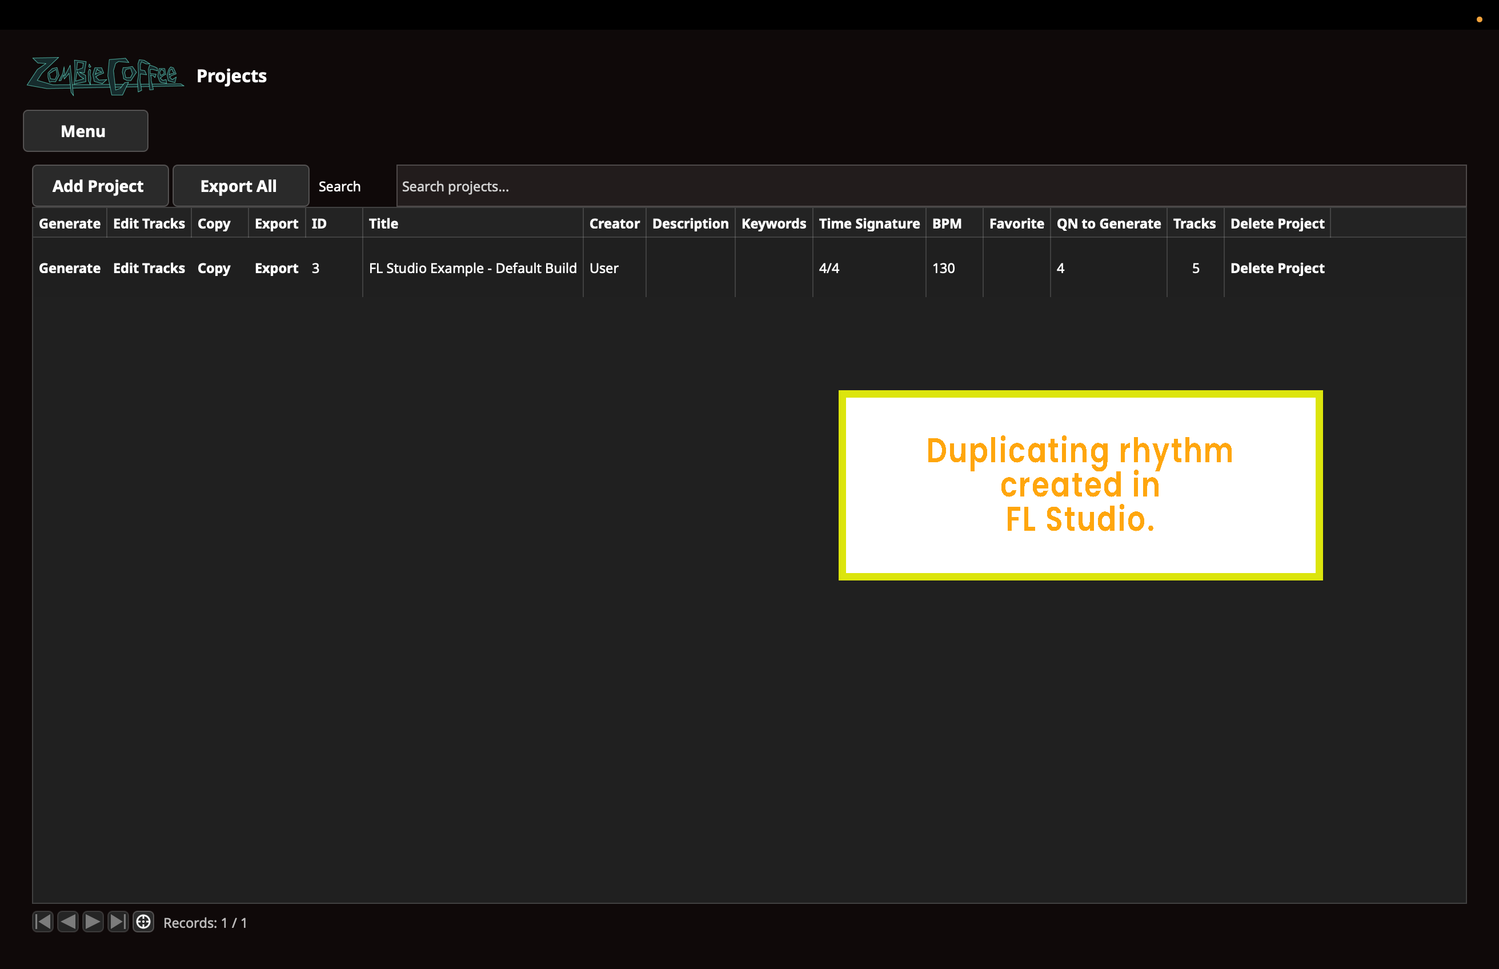Click the Description column header

click(690, 223)
